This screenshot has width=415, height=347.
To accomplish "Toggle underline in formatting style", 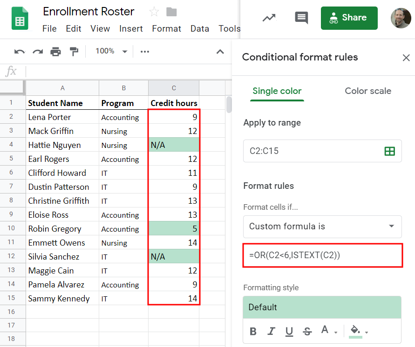I will point(289,331).
